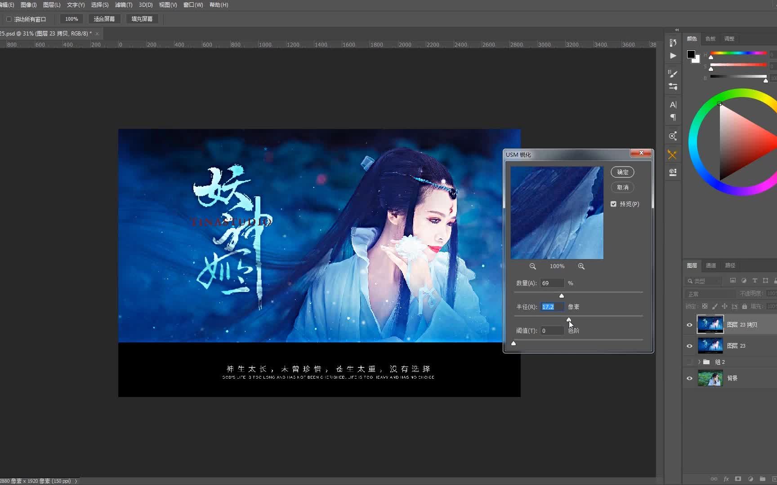The image size is (777, 485).
Task: Click 取消 in USM dialog
Action: point(623,187)
